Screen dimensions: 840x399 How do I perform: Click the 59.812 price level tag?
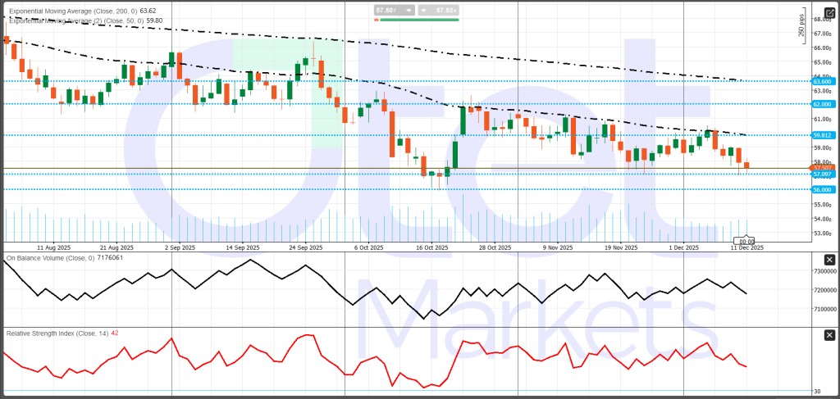[822, 135]
